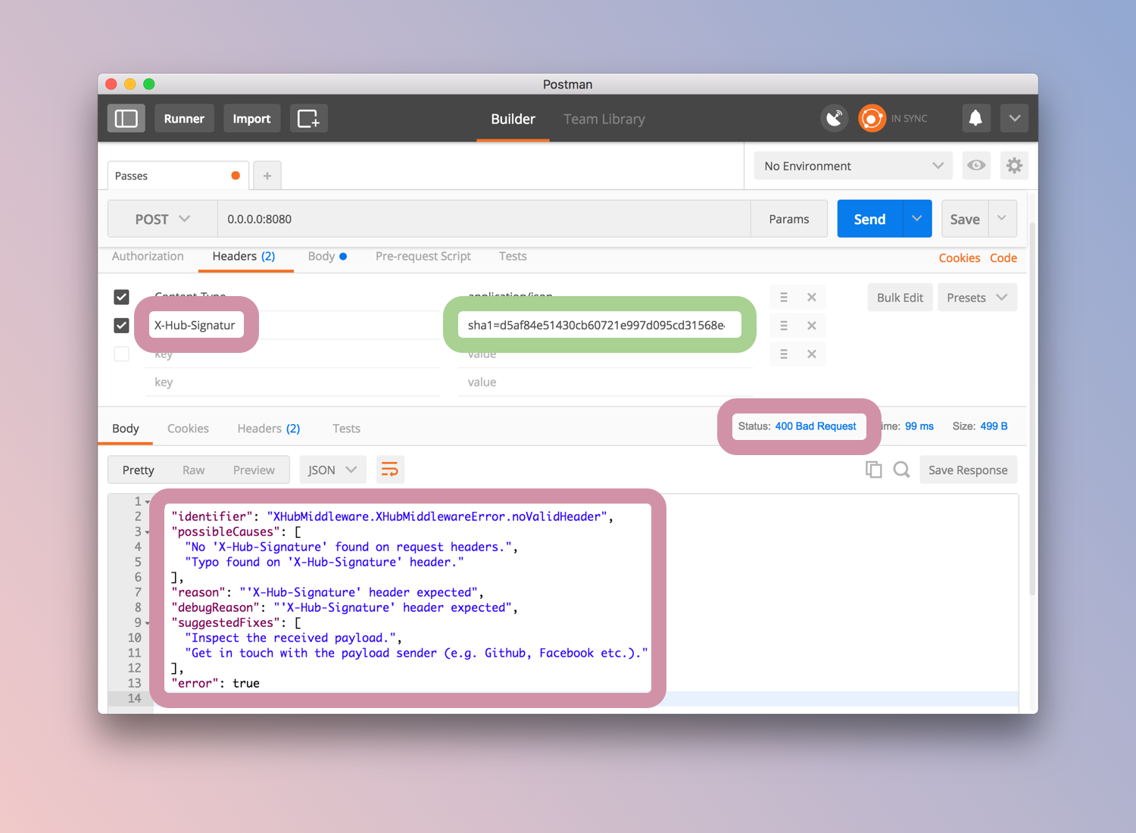The height and width of the screenshot is (833, 1136).
Task: Open the top-right toolbar chevron menu
Action: coord(1014,118)
